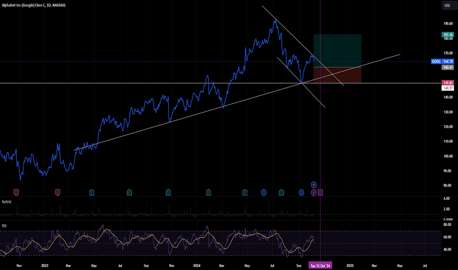Click the GOOG 164.39 last price label
Screen dimensions: 458x270
click(442, 61)
